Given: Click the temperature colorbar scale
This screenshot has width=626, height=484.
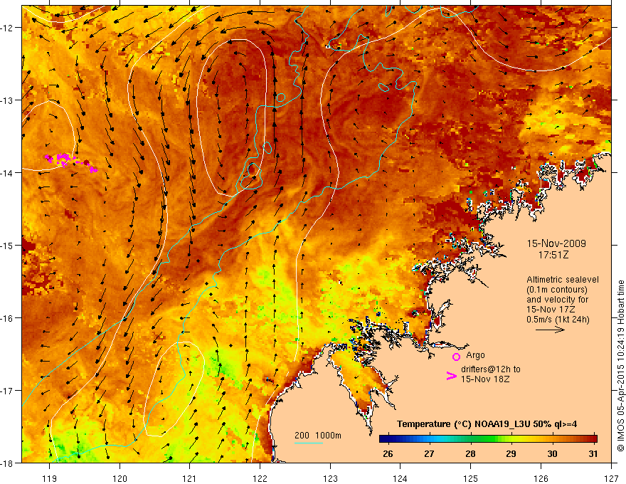Looking at the screenshot, I should 488,438.
